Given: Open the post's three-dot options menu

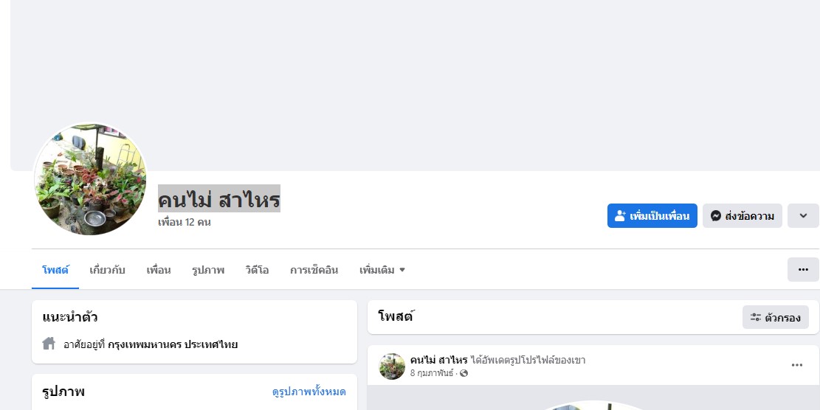Looking at the screenshot, I should point(796,365).
